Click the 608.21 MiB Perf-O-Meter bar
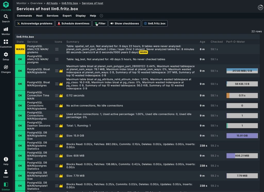 tap(242, 156)
